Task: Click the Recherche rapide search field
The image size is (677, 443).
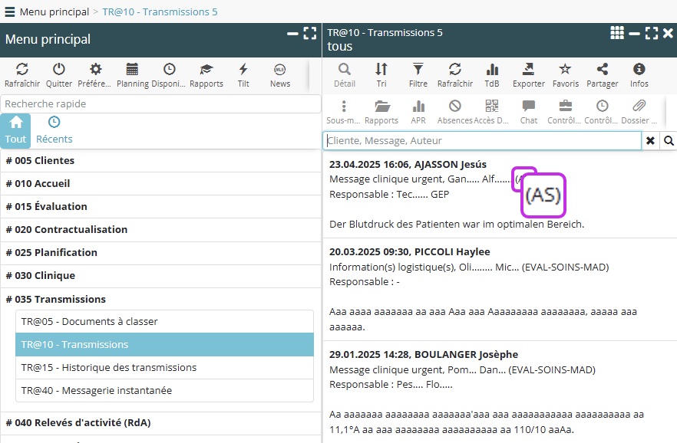Action: [x=161, y=103]
